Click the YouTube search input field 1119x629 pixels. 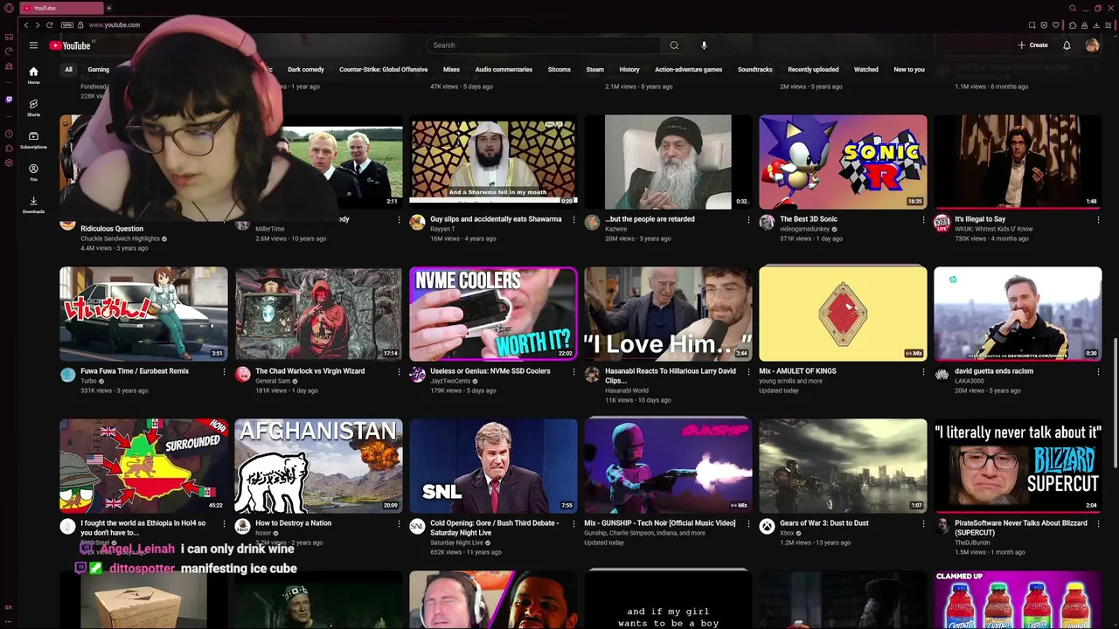(544, 45)
